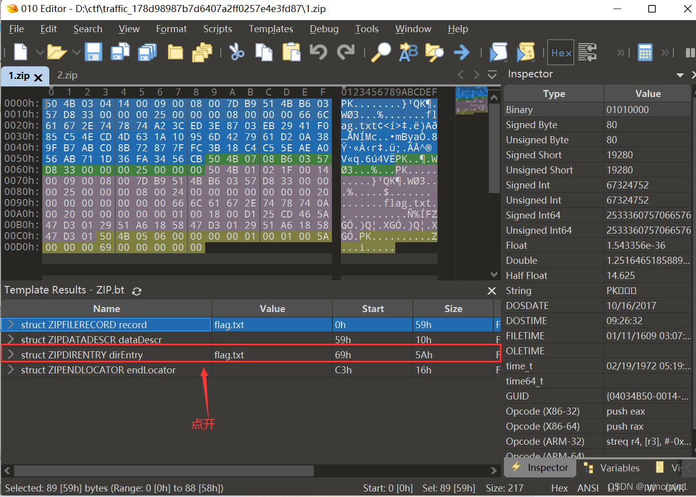
Task: Open the file tab list dropdown
Action: (492, 75)
